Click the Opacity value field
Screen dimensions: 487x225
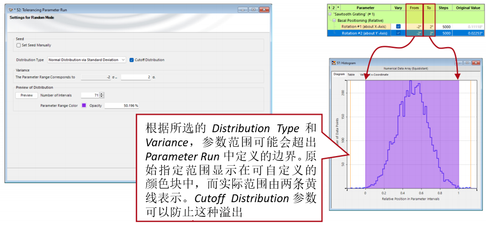122,105
